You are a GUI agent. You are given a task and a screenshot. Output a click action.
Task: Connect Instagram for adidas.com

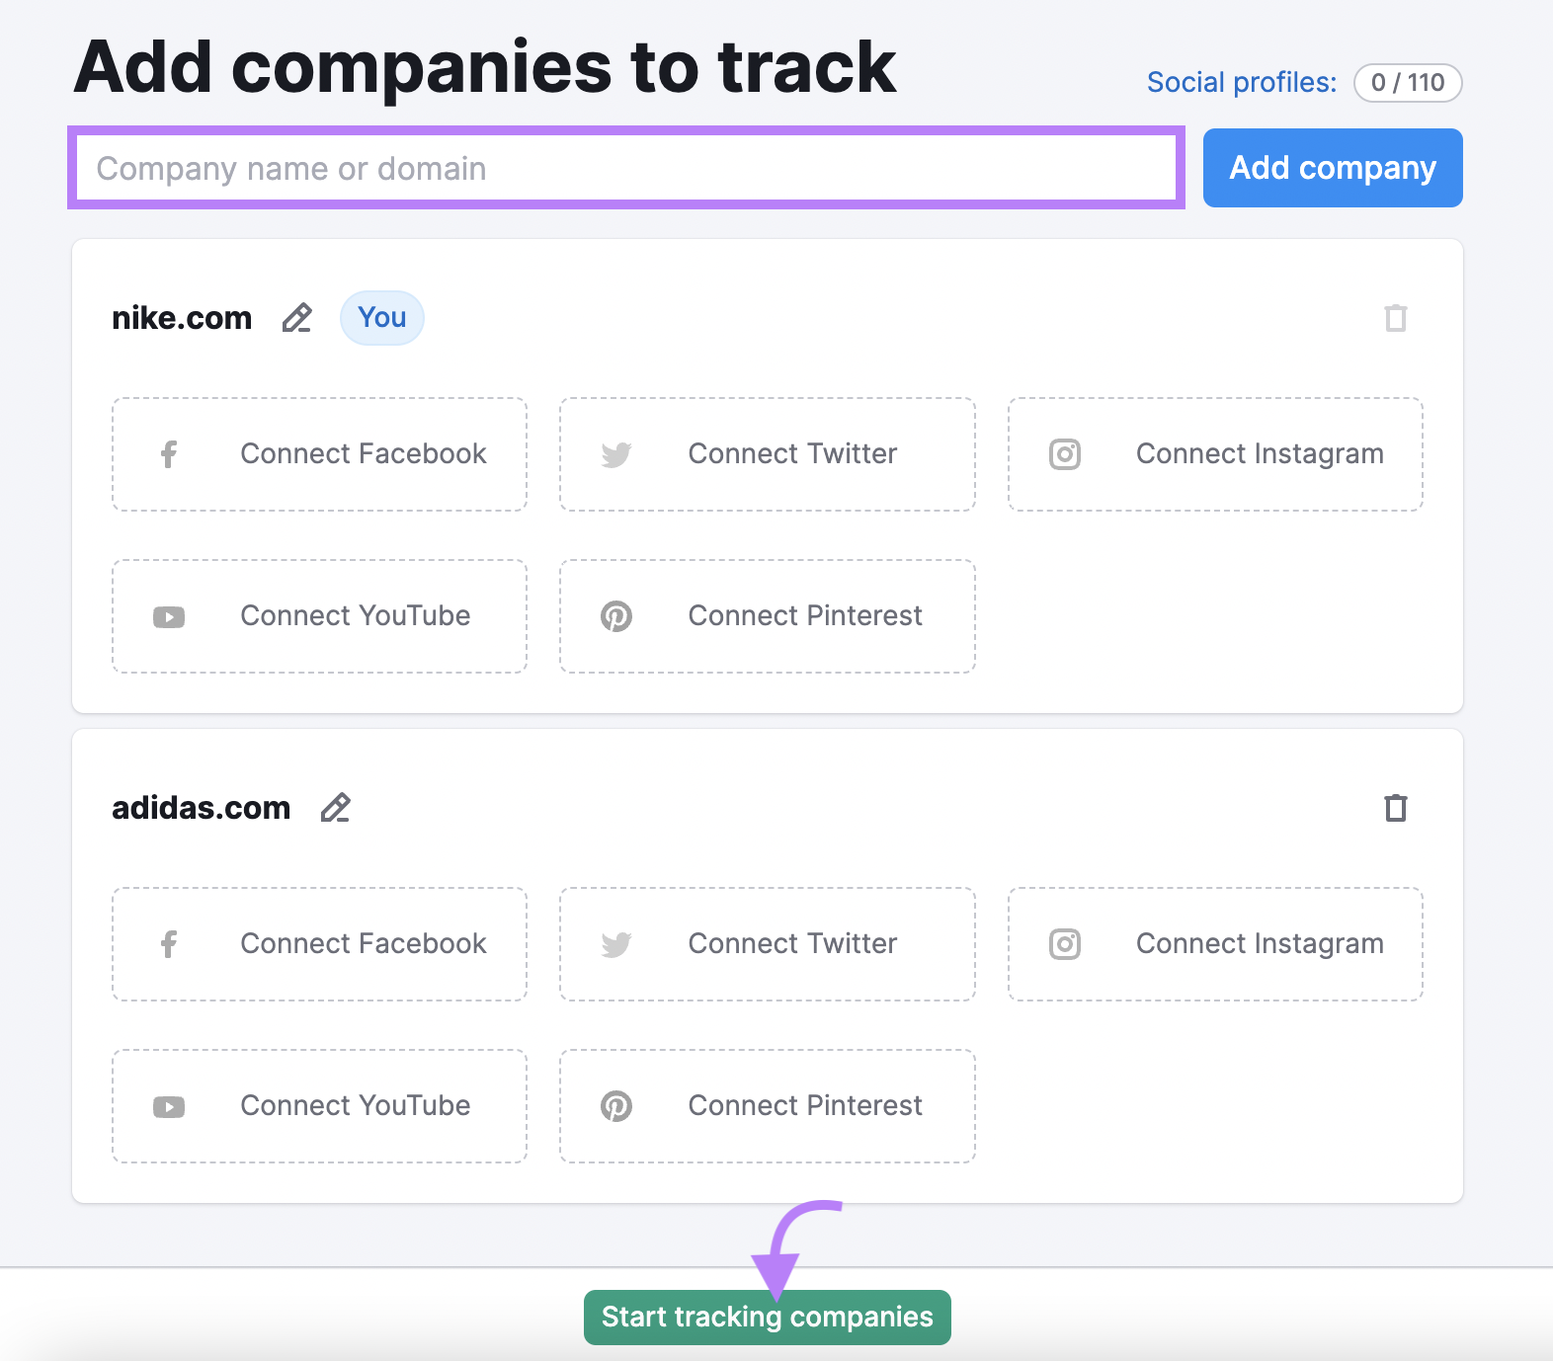click(1215, 944)
